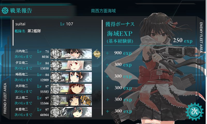
Task: Click 大井改二 portrait banner
Action: point(71,89)
